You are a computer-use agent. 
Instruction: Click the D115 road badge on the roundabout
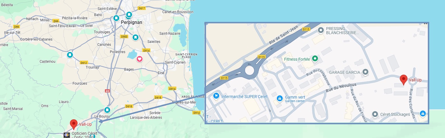coord(261,57)
